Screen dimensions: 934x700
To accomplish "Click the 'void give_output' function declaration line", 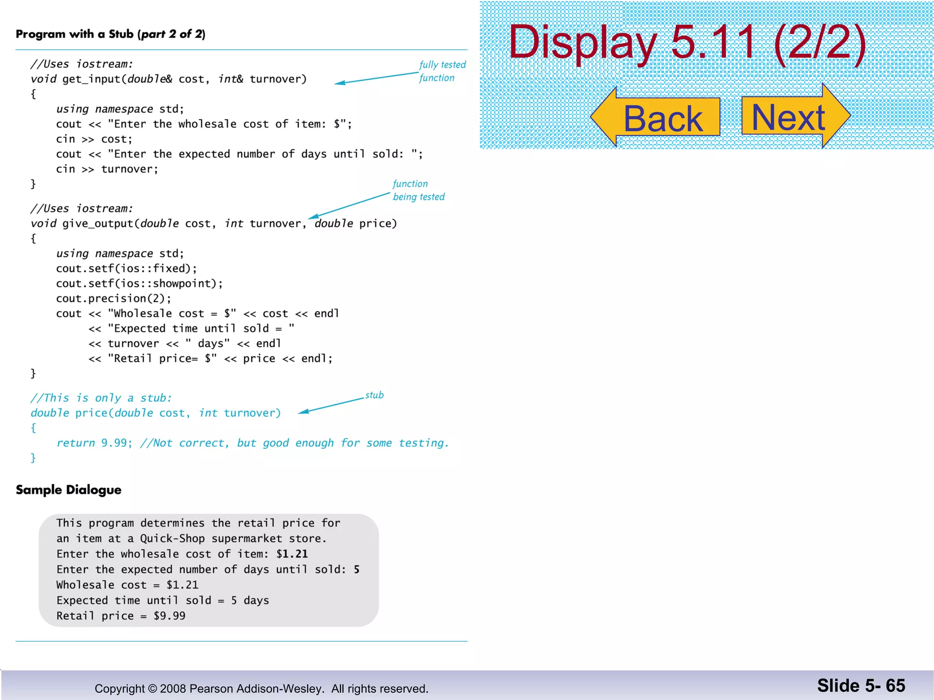I will [x=213, y=224].
